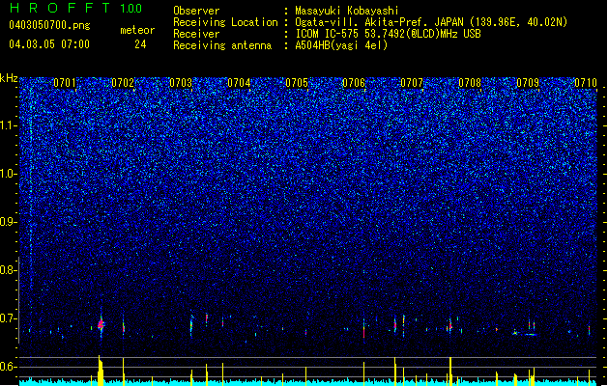608x386 pixels.
Task: Click the kHz axis unit label
Action: (x=9, y=78)
